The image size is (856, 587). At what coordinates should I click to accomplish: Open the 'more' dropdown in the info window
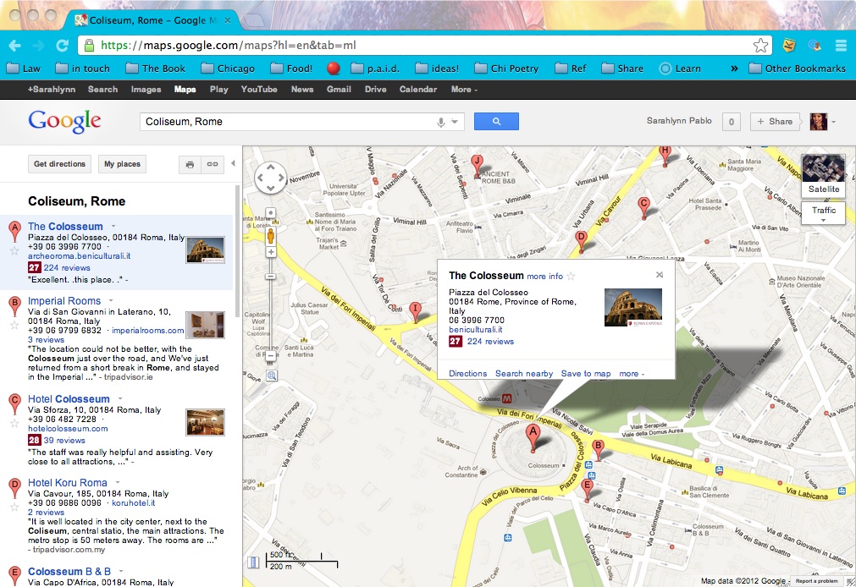point(632,374)
